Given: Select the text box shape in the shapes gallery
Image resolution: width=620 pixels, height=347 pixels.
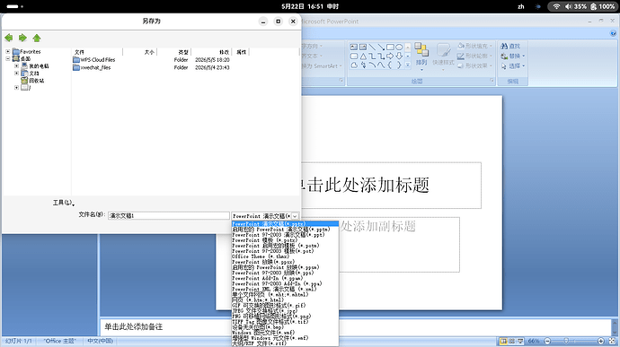Looking at the screenshot, I should coord(354,47).
